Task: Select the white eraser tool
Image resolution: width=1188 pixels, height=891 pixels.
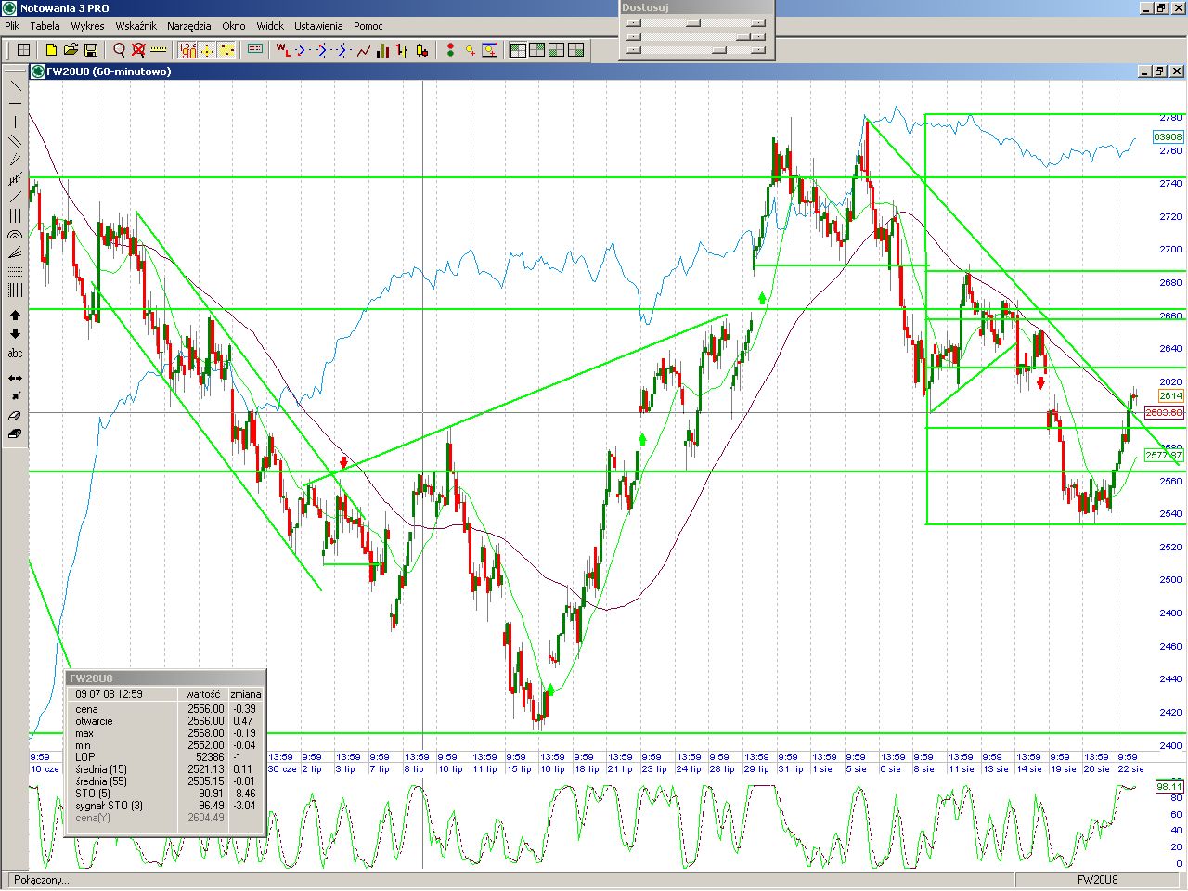Action: click(15, 415)
